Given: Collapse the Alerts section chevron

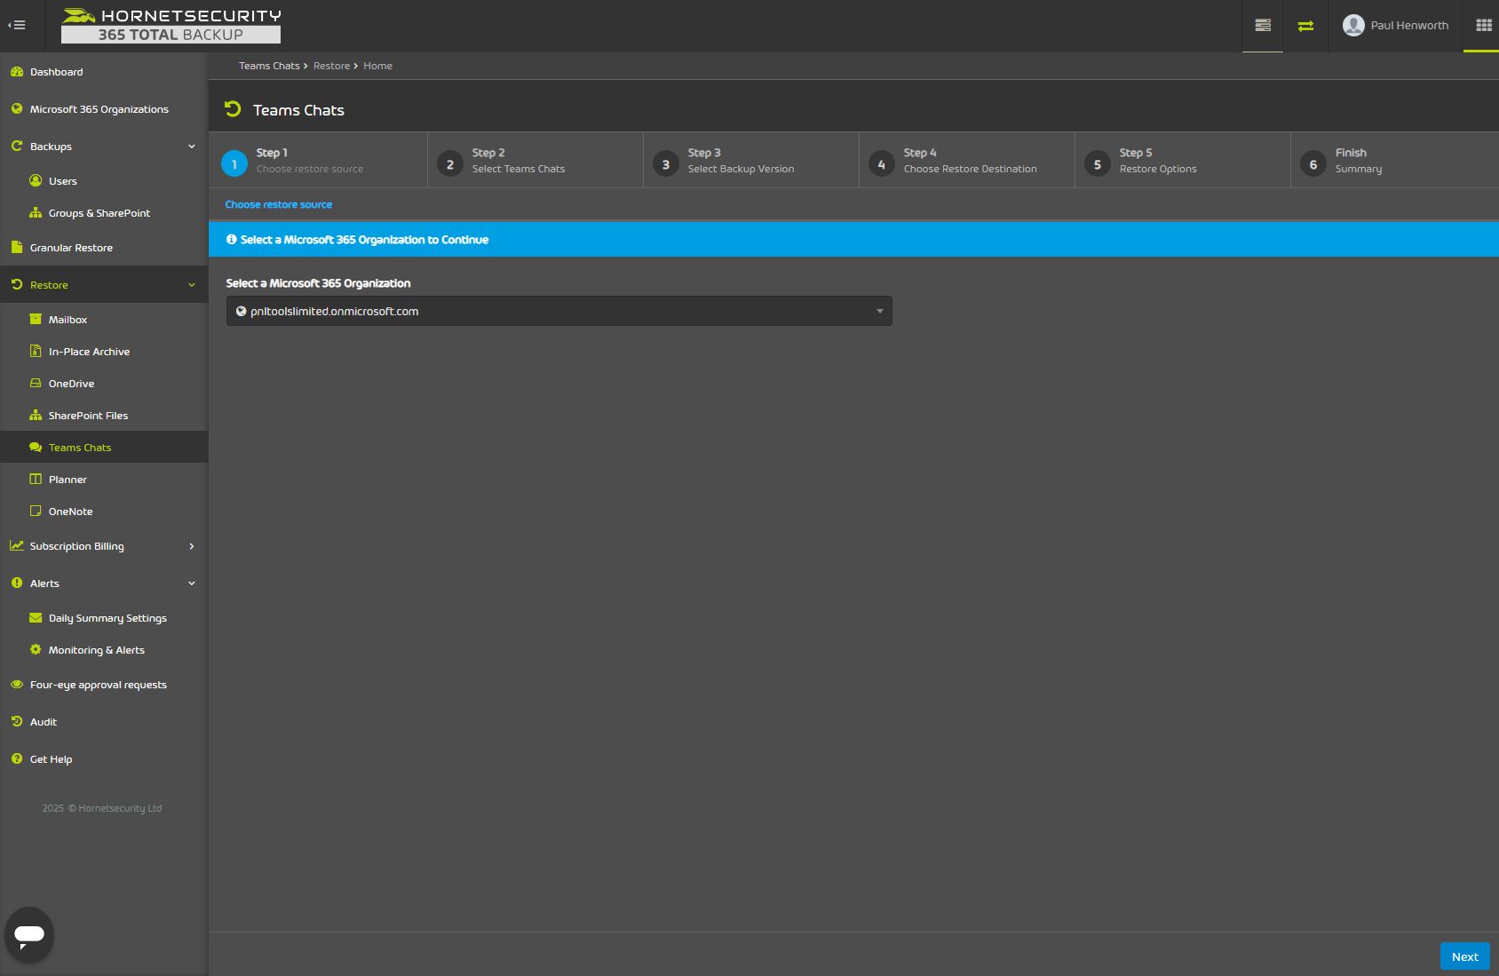Looking at the screenshot, I should (192, 583).
